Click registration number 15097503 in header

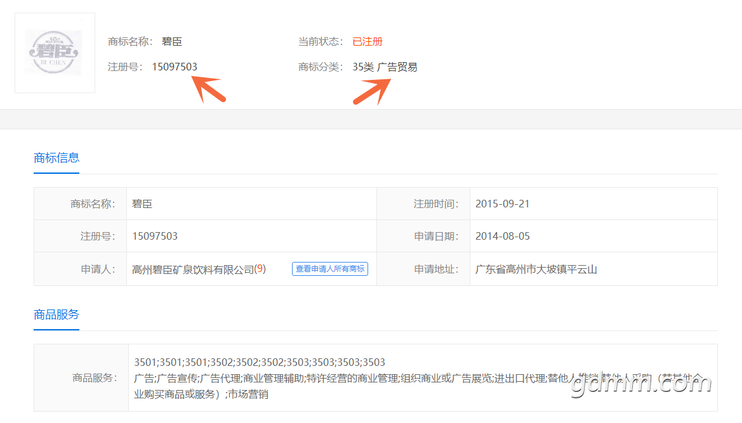pyautogui.click(x=175, y=67)
